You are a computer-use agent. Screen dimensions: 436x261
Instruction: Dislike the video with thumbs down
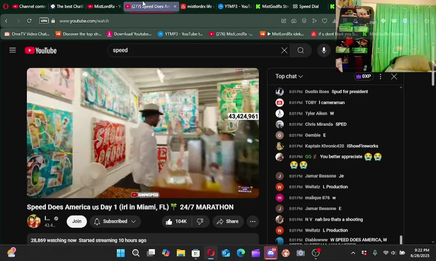tap(200, 221)
